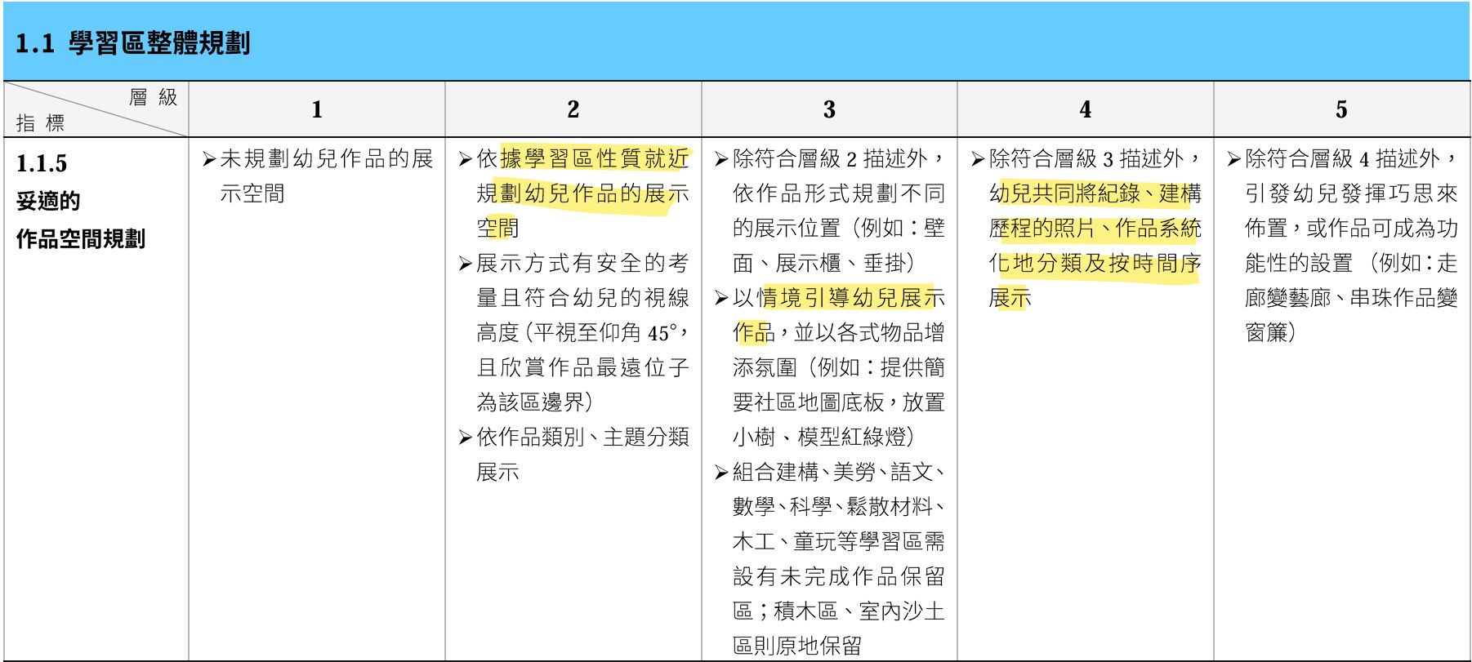Click the arrow bullet before 依作品類別、主題分類
This screenshot has height=662, width=1472.
pyautogui.click(x=466, y=438)
